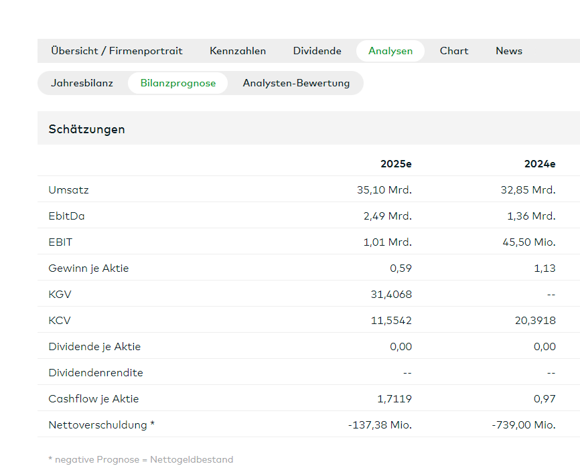Click the KCV row label
The image size is (580, 468).
[x=60, y=321]
